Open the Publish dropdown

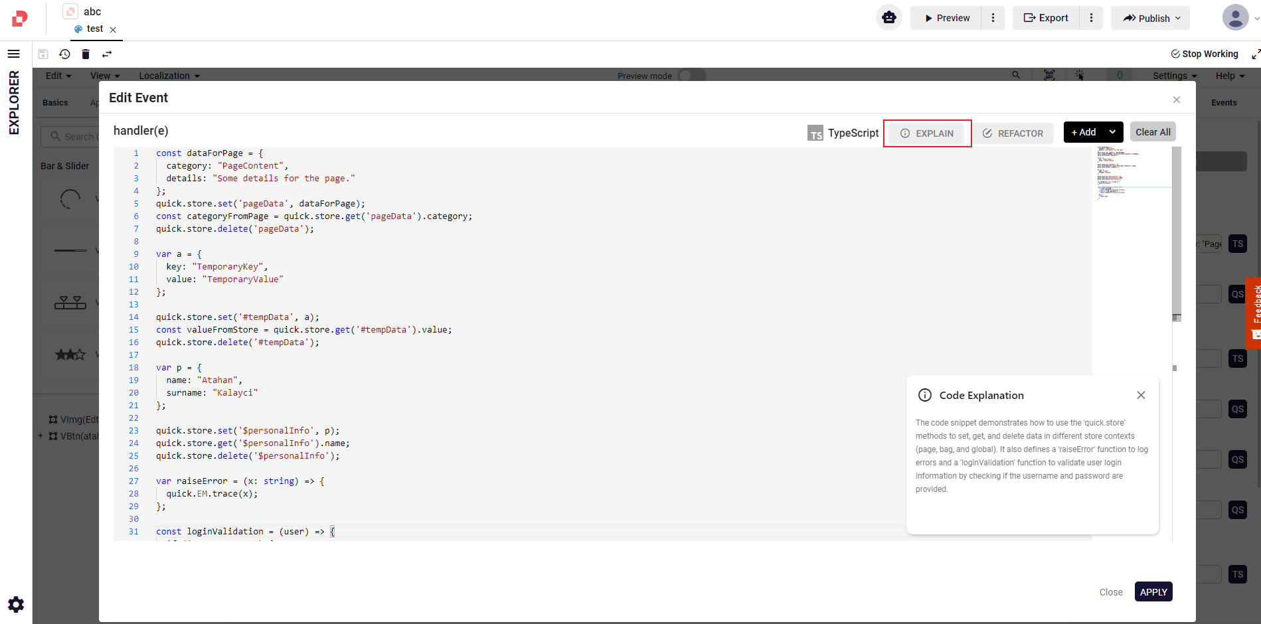point(1151,19)
